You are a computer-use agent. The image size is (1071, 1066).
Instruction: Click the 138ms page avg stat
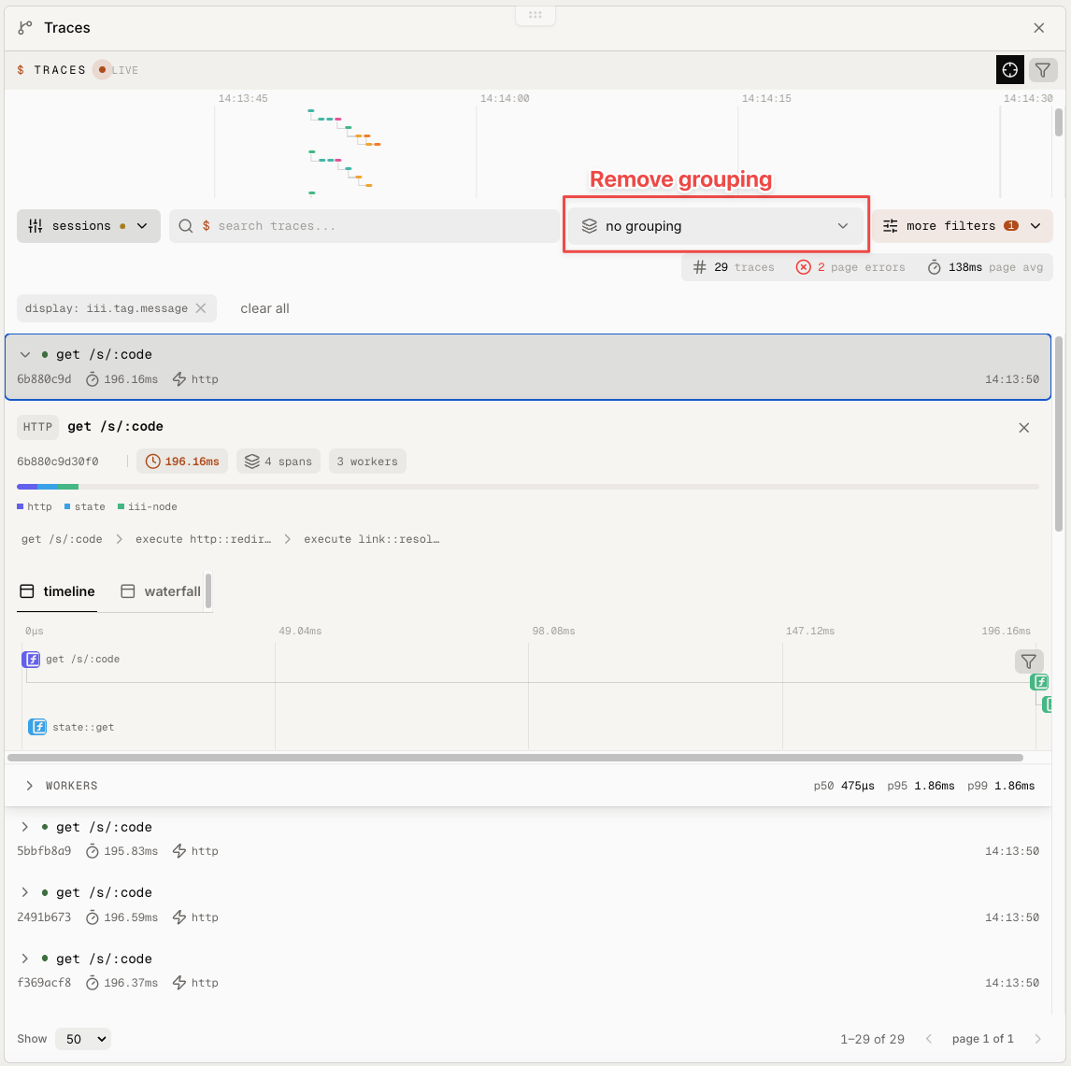tap(985, 267)
